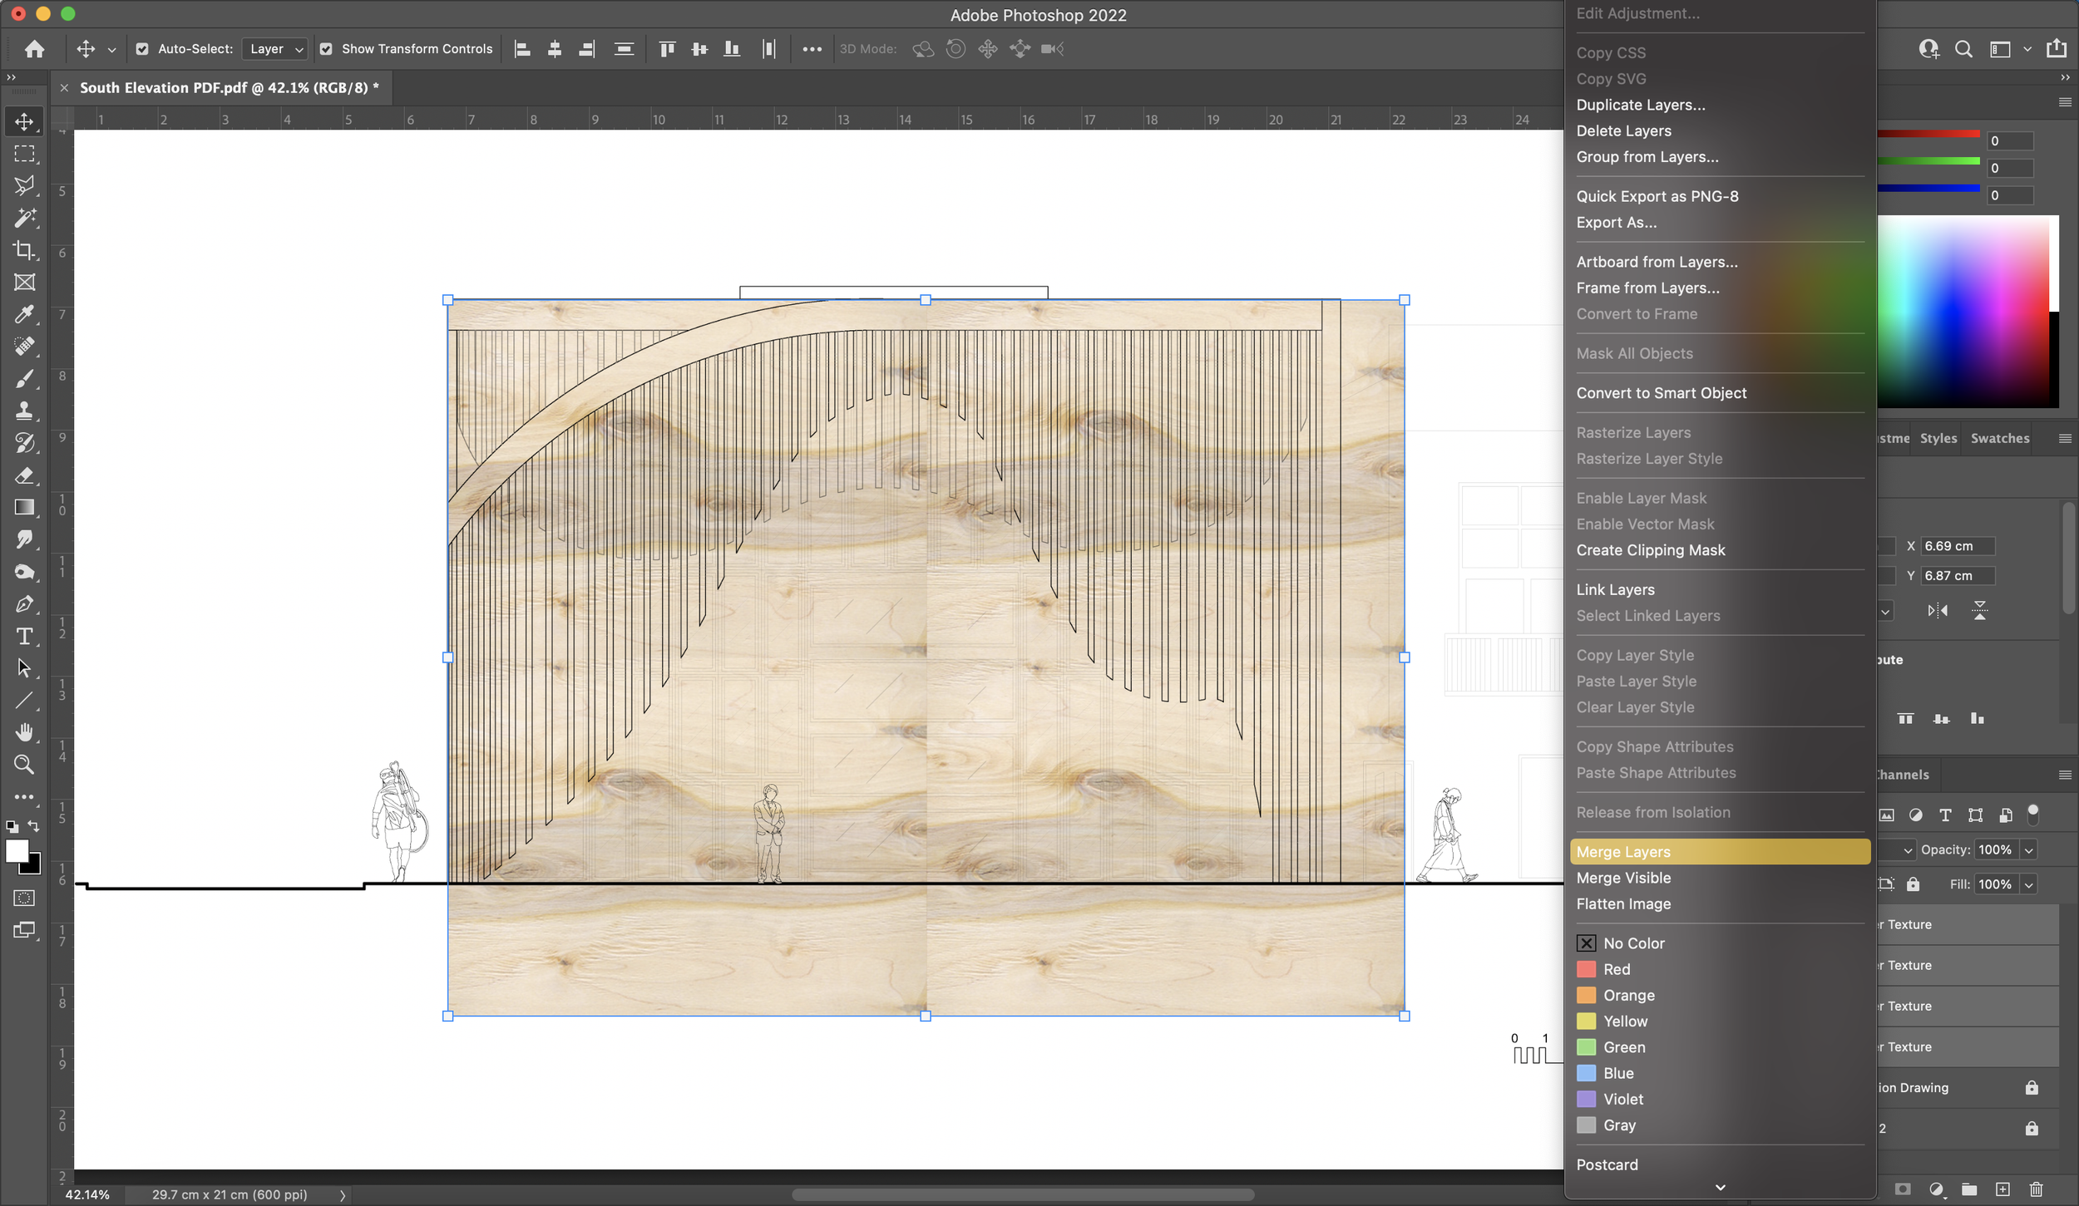The height and width of the screenshot is (1206, 2079).
Task: Select the Eyedropper tool
Action: tap(24, 314)
